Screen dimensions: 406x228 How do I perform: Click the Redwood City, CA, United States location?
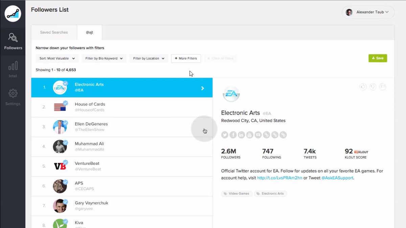click(253, 121)
